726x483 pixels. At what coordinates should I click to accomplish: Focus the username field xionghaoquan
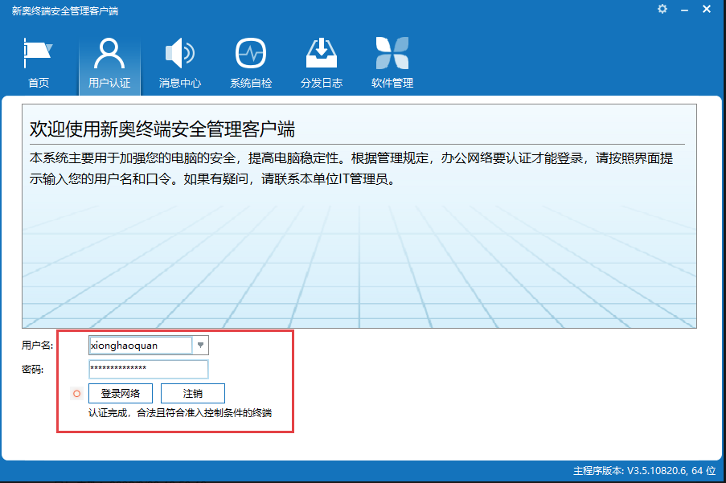pos(140,345)
